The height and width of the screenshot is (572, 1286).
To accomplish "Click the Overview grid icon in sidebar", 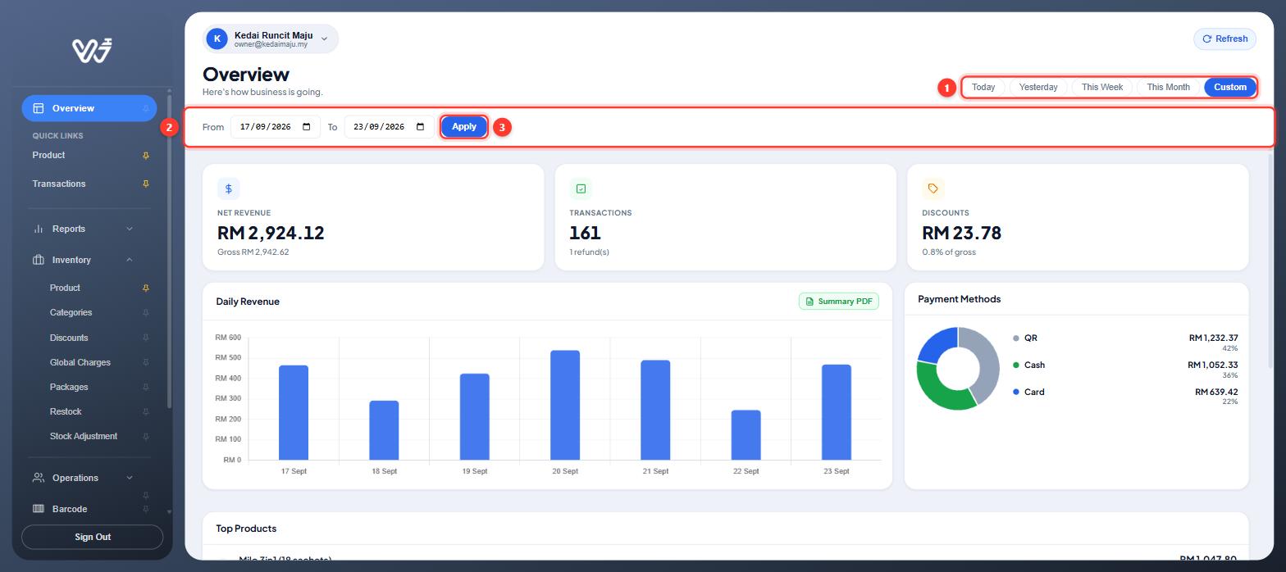I will pyautogui.click(x=39, y=108).
